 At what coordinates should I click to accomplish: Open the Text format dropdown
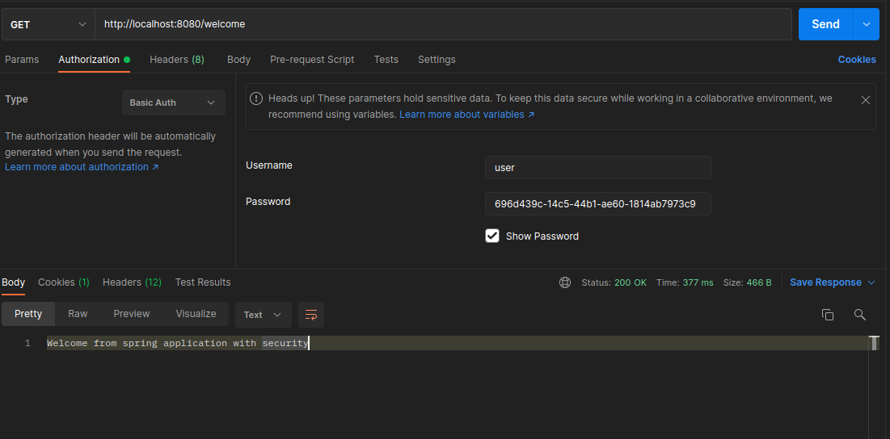(263, 315)
